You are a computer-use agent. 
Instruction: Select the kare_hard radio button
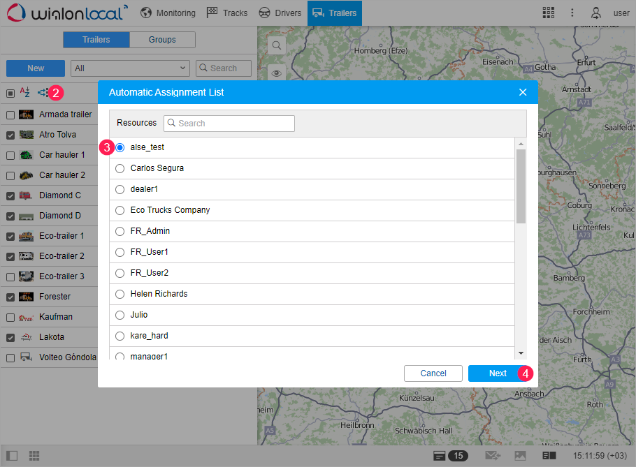tap(120, 336)
